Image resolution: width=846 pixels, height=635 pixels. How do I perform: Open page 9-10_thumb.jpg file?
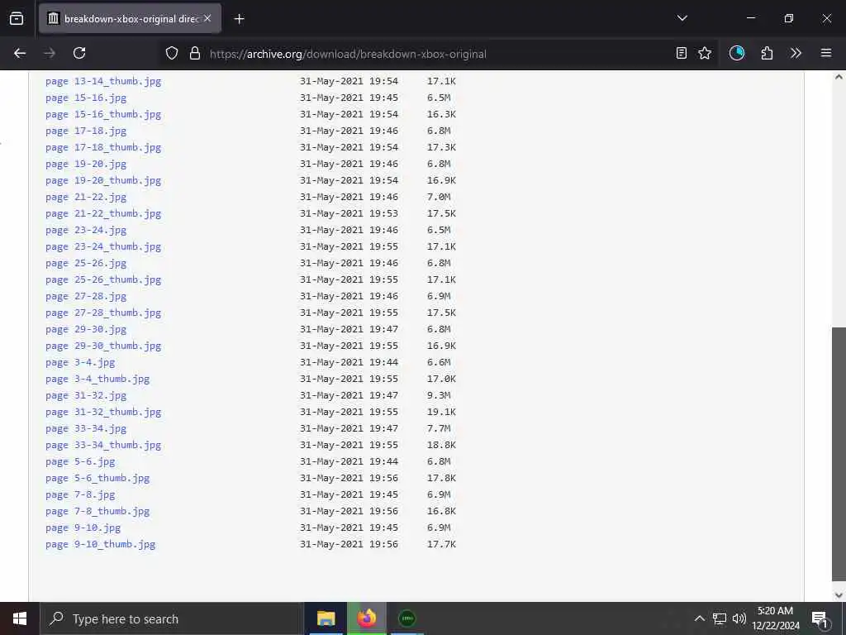100,544
